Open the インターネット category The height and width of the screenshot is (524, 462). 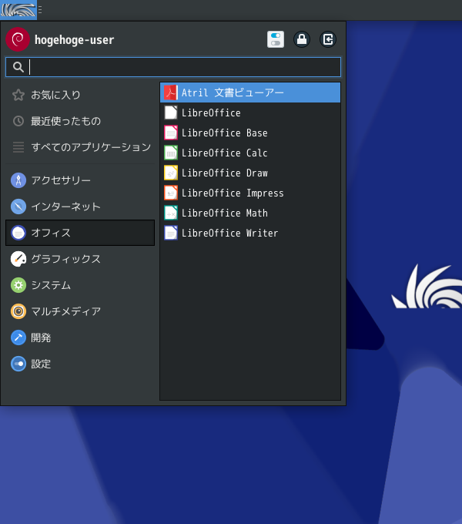80,207
